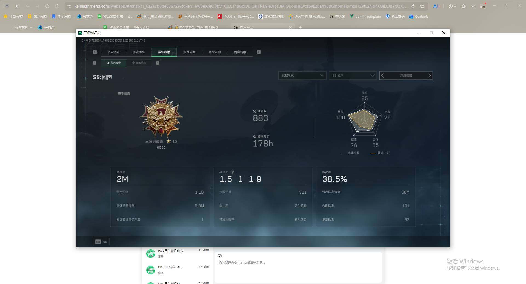Open 腾讯游戏信用 bookmark
526x284 pixels.
[271, 16]
